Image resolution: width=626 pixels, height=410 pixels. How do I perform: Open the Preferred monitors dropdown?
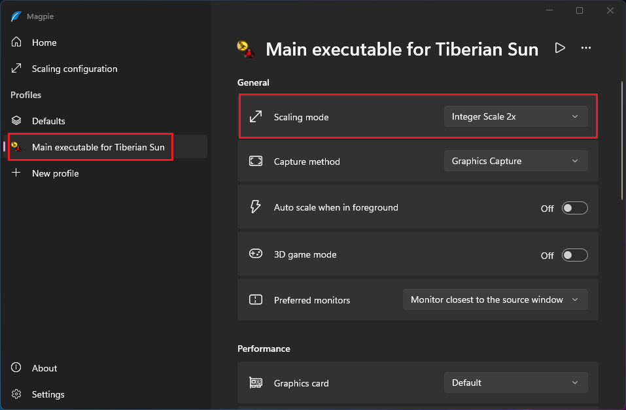click(x=495, y=299)
